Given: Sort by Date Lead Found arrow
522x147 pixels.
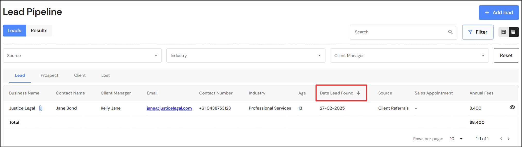Looking at the screenshot, I should coord(358,93).
